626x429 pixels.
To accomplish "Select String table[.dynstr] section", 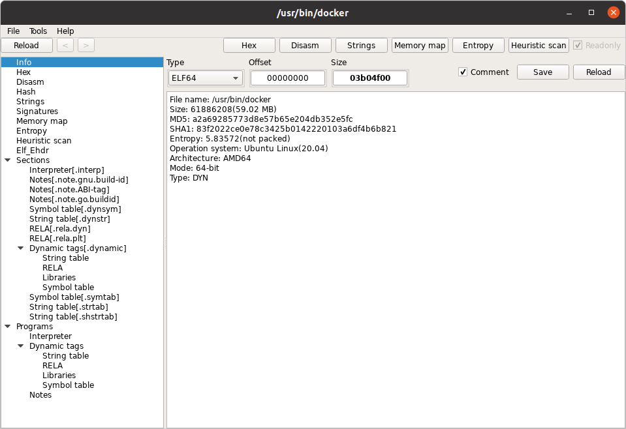I will point(70,219).
